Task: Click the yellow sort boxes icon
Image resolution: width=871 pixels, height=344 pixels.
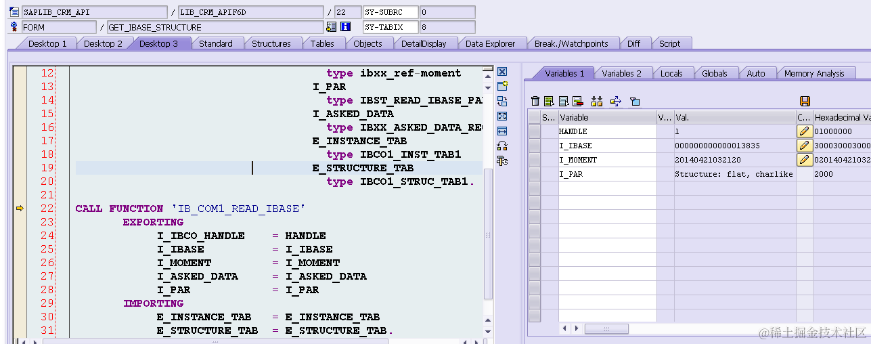Action: click(x=597, y=102)
